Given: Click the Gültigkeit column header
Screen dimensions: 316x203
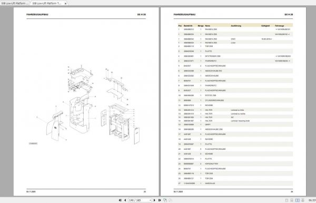Looking at the screenshot, I should [265, 26].
